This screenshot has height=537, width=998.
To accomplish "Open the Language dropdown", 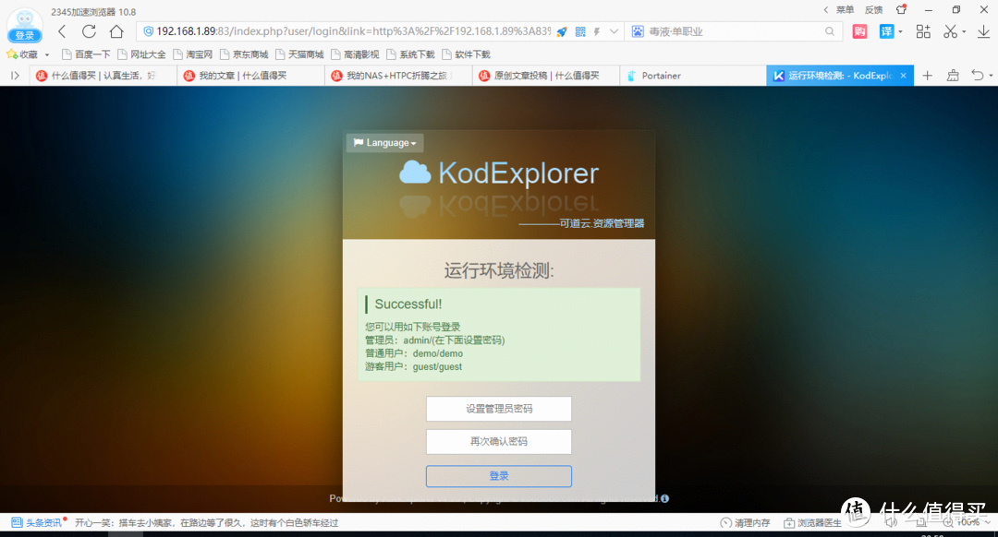I will 385,143.
